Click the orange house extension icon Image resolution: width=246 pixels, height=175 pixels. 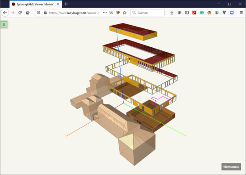pos(209,13)
